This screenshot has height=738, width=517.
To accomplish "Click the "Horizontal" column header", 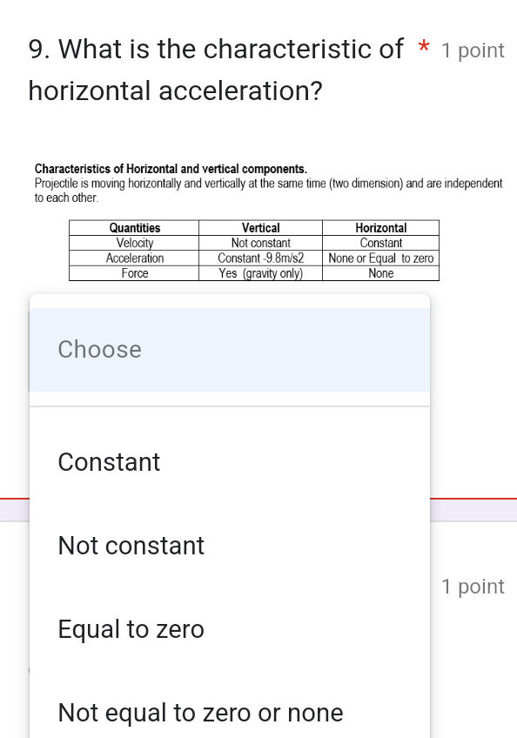I will point(380,228).
